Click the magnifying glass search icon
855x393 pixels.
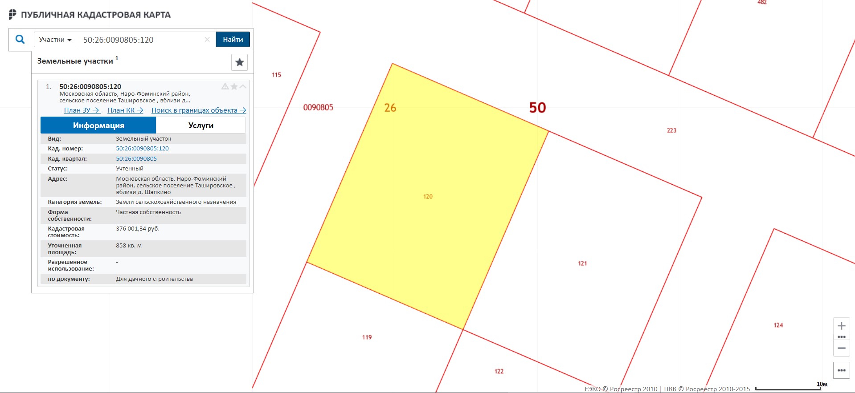(20, 39)
